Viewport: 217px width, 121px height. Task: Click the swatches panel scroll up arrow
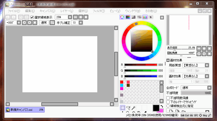162,83
